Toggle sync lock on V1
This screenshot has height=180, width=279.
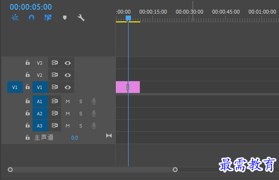click(55, 87)
